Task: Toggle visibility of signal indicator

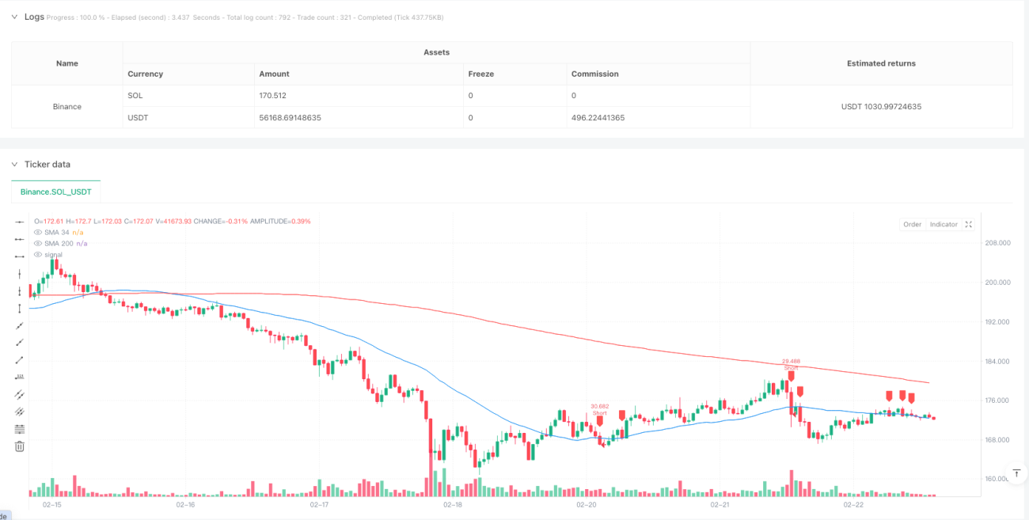Action: [38, 254]
